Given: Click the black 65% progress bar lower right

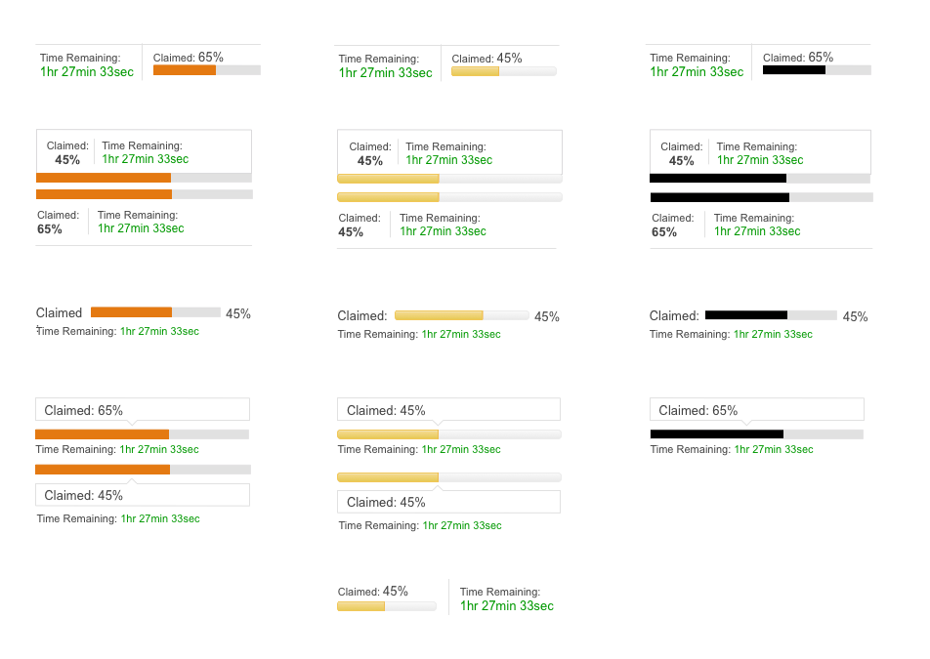Looking at the screenshot, I should coord(756,433).
